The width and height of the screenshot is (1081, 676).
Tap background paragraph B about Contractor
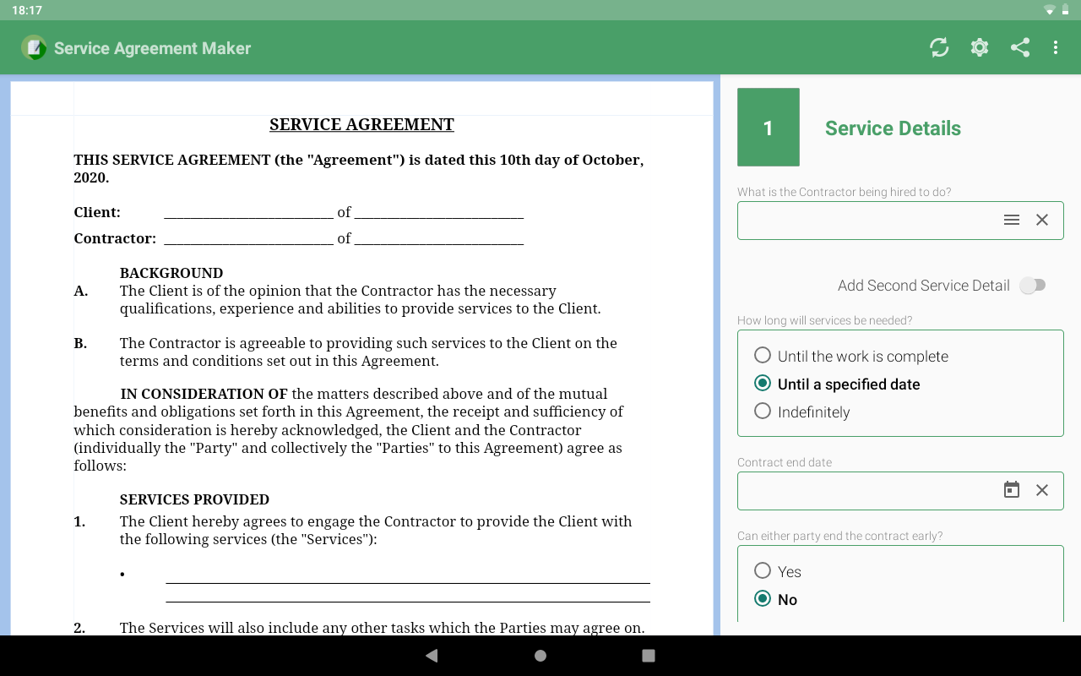(x=368, y=352)
